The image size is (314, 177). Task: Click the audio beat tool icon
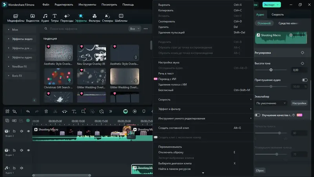[x=64, y=111]
